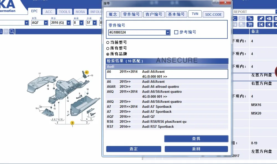
Task: Select result row A6Q 2011>>2014 quattro
Action: pos(167,94)
